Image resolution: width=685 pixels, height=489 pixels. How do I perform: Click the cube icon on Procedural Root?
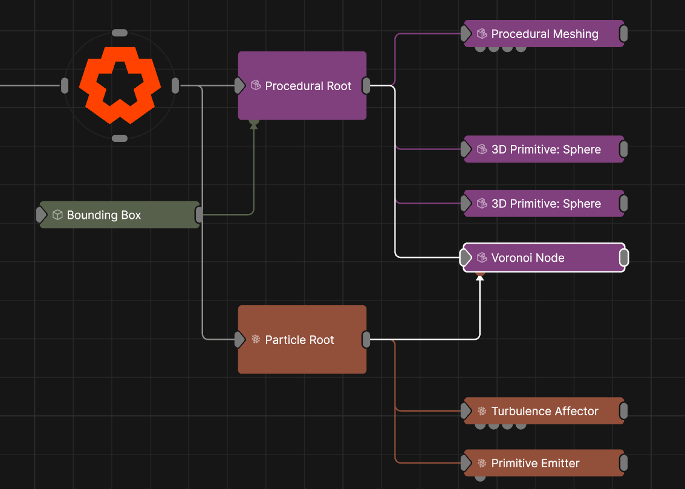tap(256, 86)
